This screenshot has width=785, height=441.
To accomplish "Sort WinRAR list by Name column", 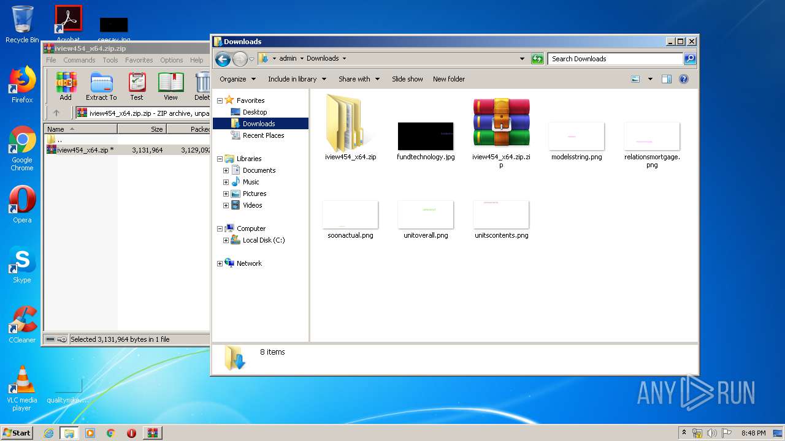I will click(80, 129).
